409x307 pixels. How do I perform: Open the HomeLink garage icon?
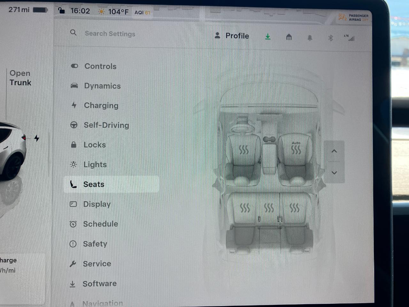289,37
